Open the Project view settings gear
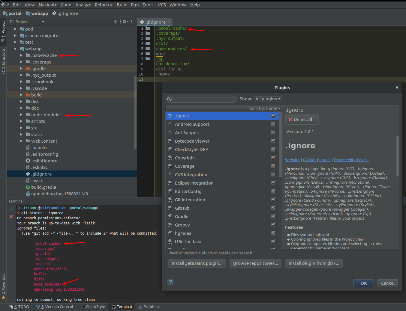Viewport: 406px width, 311px height. click(x=125, y=22)
